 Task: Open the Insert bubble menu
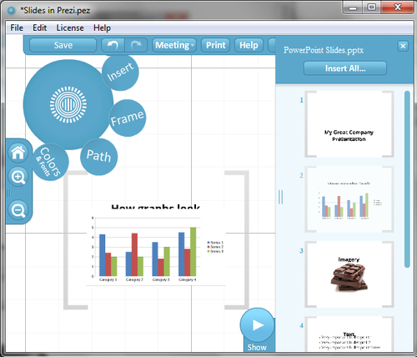pyautogui.click(x=120, y=73)
